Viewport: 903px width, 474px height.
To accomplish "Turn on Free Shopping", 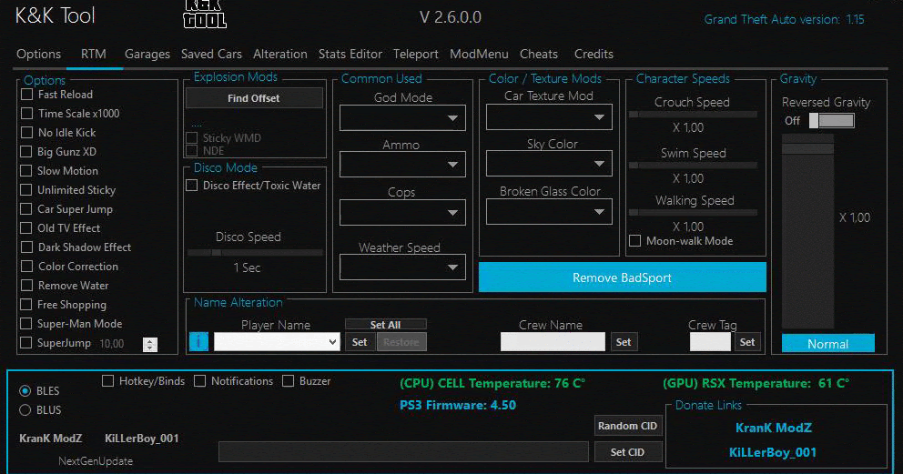I will 25,304.
